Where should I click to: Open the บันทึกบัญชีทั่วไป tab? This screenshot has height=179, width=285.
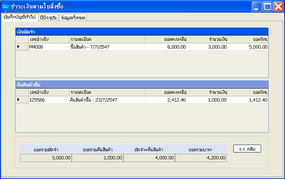tap(19, 17)
